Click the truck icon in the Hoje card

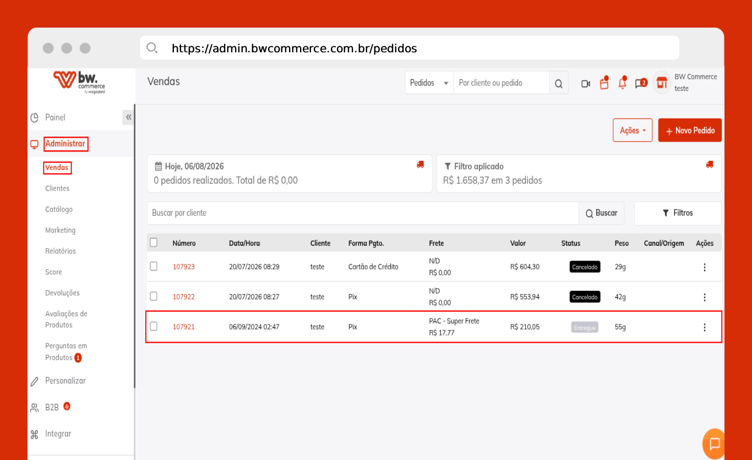[421, 164]
